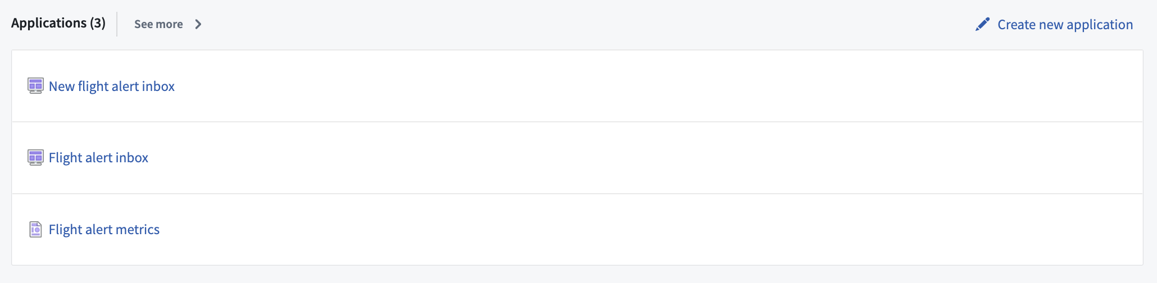1157x283 pixels.
Task: Click the word "more" beside the chevron
Action: (170, 24)
